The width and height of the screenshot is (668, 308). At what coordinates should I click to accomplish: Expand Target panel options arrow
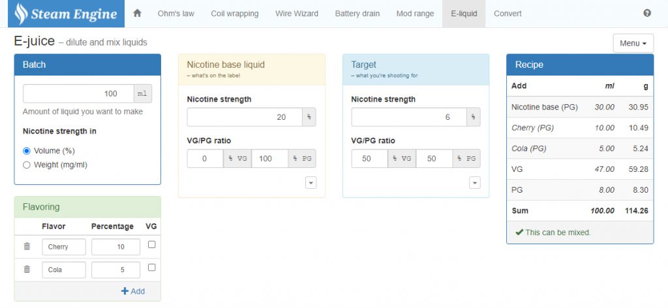(x=475, y=183)
